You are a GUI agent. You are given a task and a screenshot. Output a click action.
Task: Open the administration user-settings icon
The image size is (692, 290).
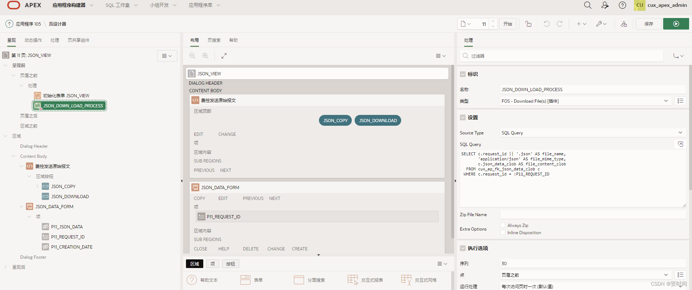click(605, 5)
